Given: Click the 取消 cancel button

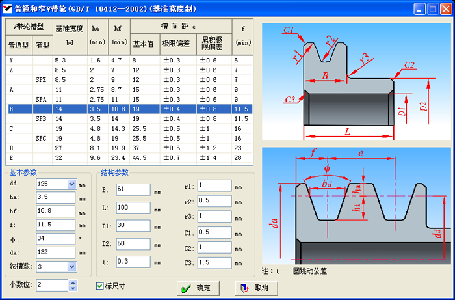Looking at the screenshot, I should (x=255, y=288).
